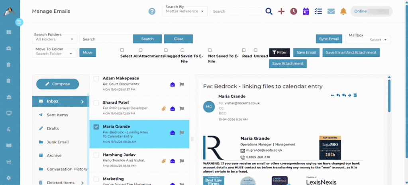Click the Compose button
The height and width of the screenshot is (185, 408).
(x=57, y=84)
